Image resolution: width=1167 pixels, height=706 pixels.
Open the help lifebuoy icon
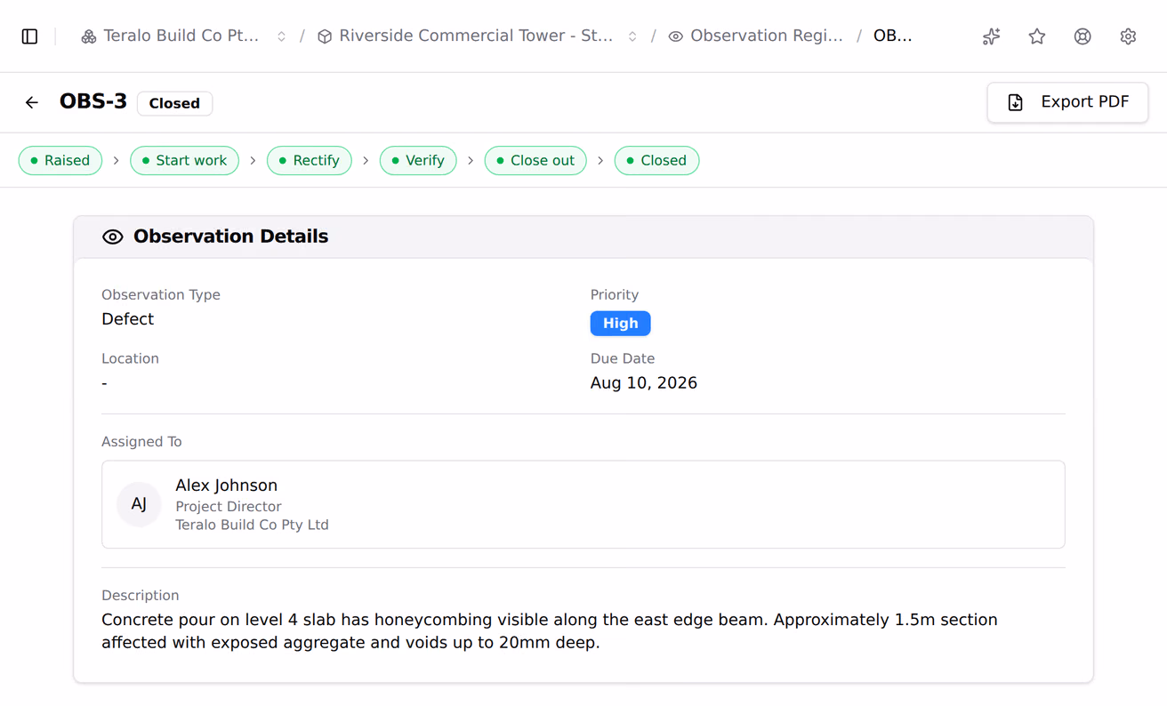[x=1082, y=36]
